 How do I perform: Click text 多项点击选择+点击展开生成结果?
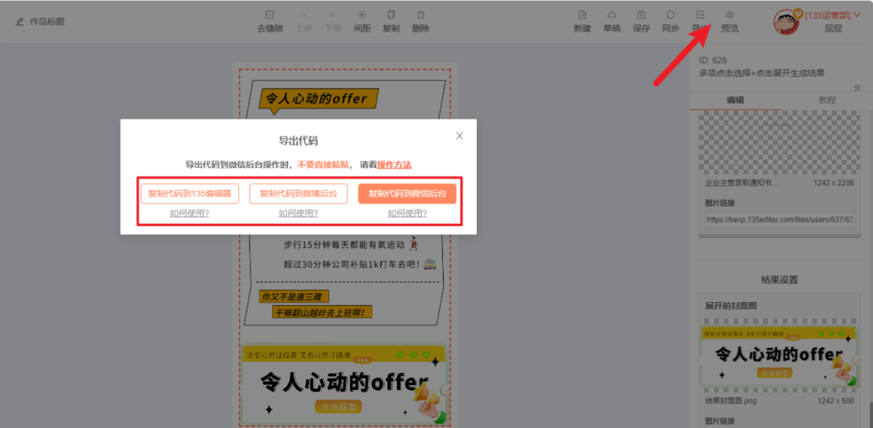761,73
